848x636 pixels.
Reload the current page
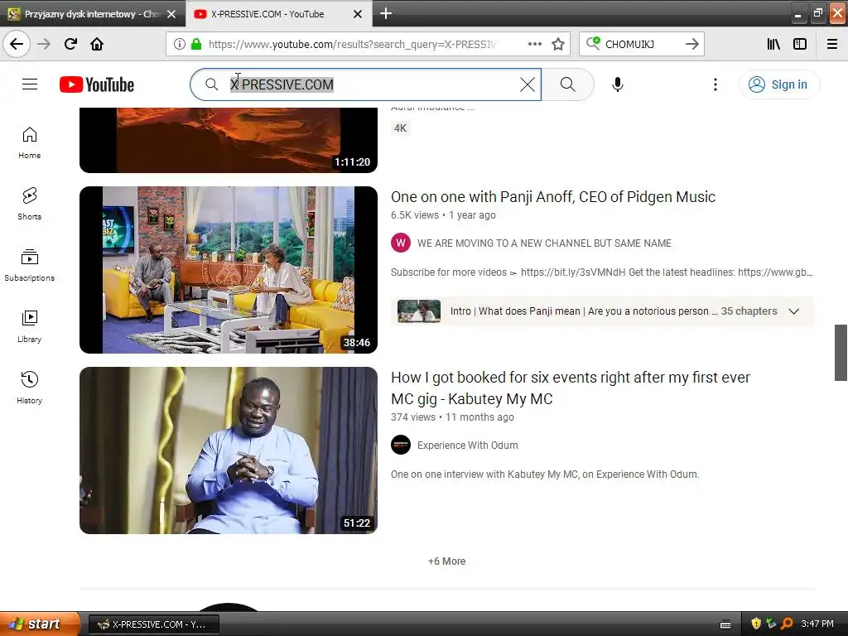70,44
